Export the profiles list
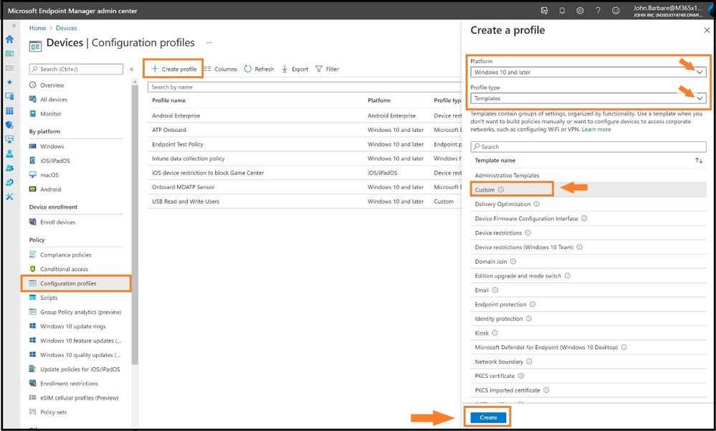 (x=295, y=69)
